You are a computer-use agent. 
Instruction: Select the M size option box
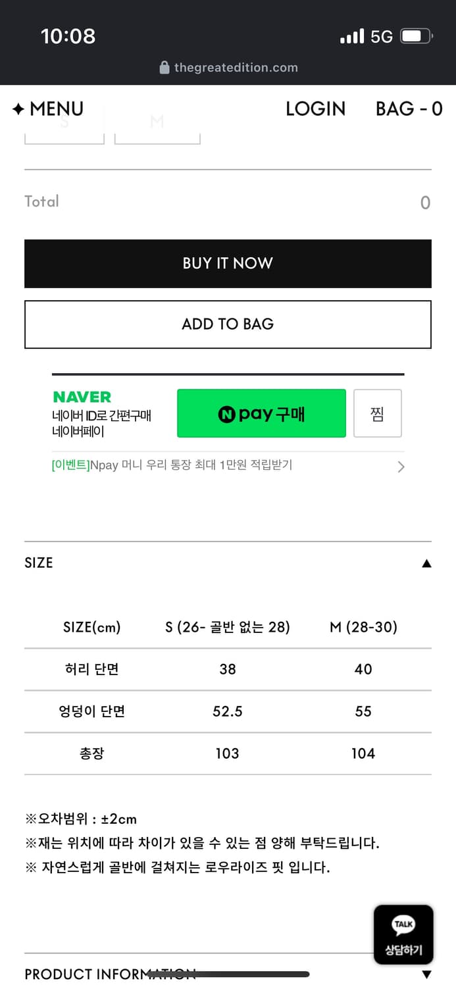pos(157,132)
